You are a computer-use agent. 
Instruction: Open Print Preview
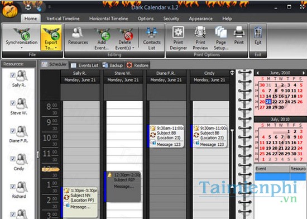tap(200, 38)
